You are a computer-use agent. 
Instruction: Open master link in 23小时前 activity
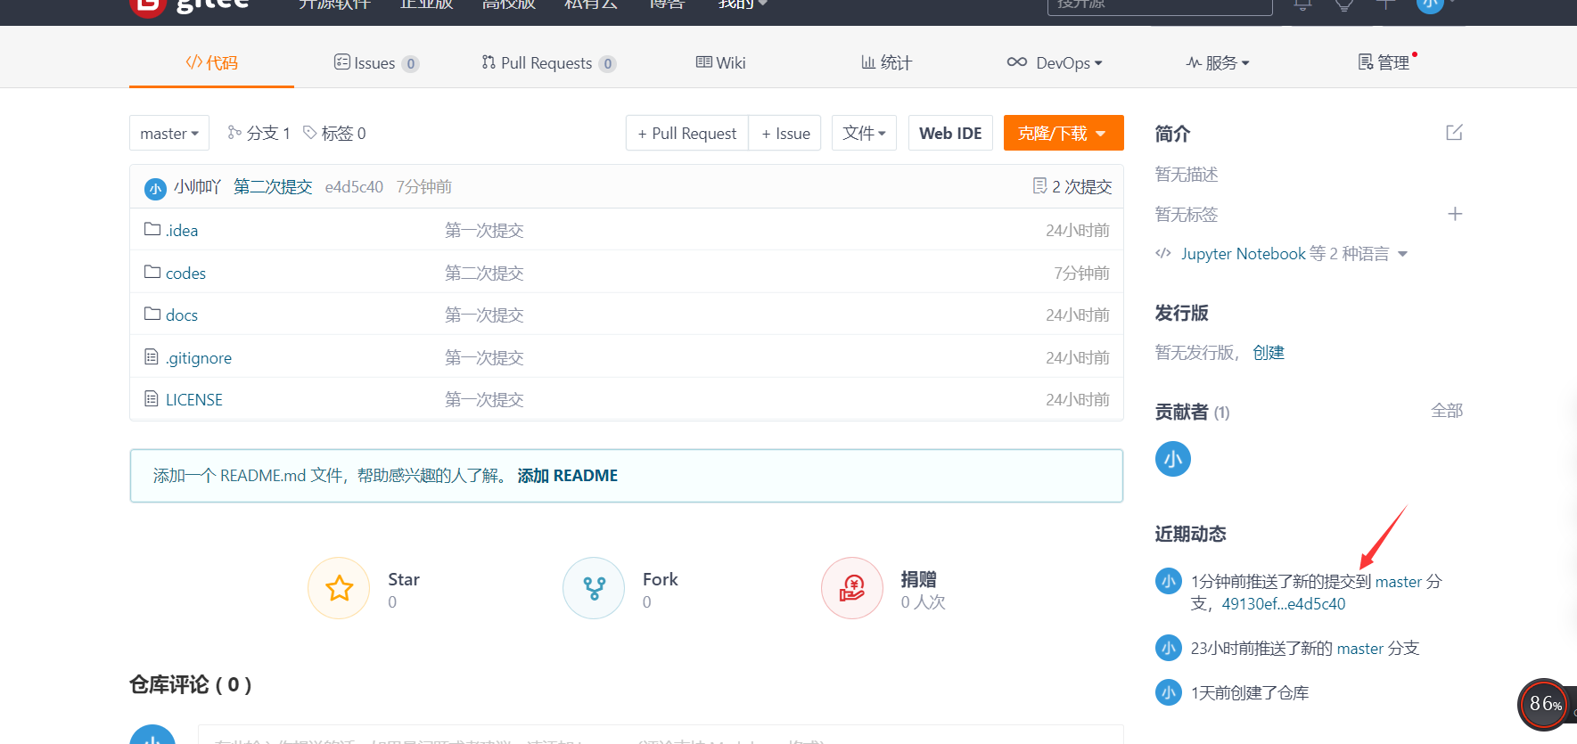[1360, 649]
